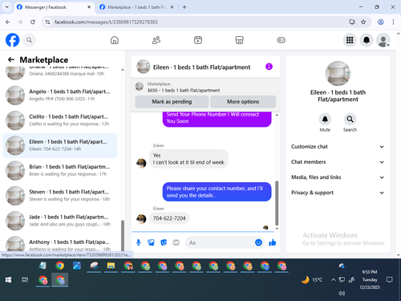The image size is (401, 301).
Task: Mute the conversation with the bell icon
Action: coord(325,120)
